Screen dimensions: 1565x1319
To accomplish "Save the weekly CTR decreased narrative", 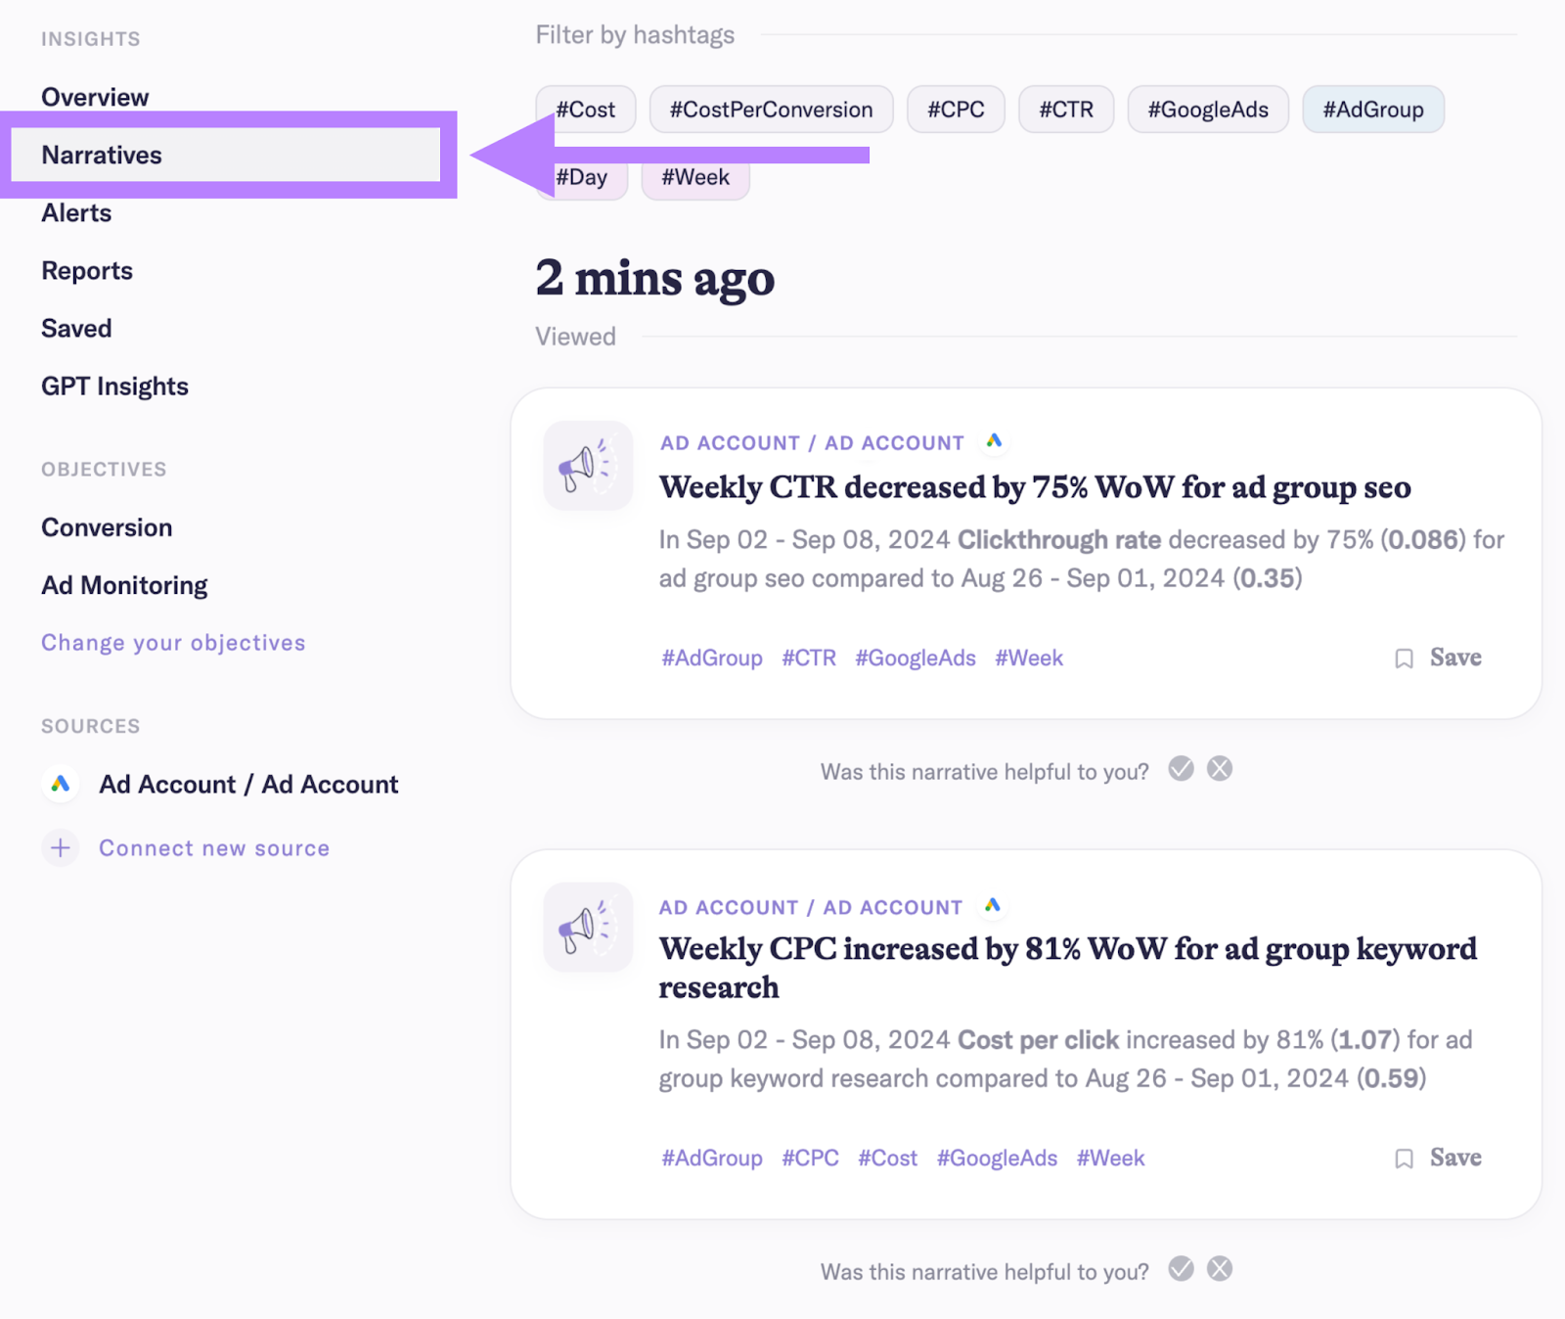I will point(1439,658).
